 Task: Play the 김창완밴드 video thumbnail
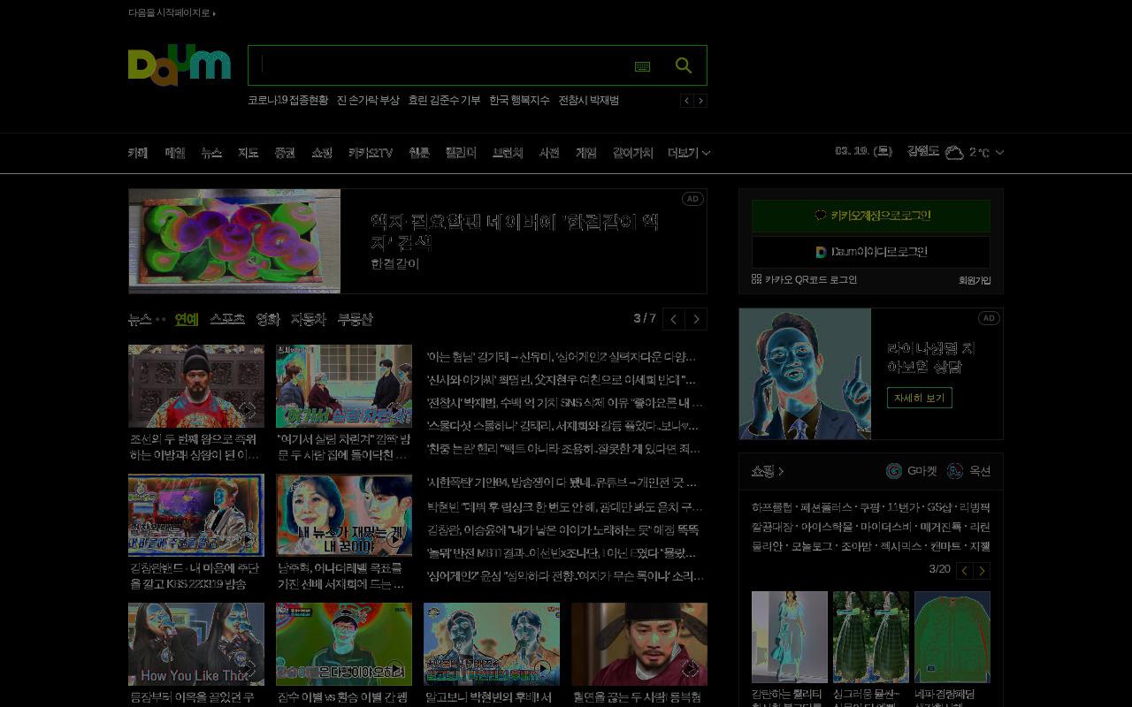click(x=195, y=515)
